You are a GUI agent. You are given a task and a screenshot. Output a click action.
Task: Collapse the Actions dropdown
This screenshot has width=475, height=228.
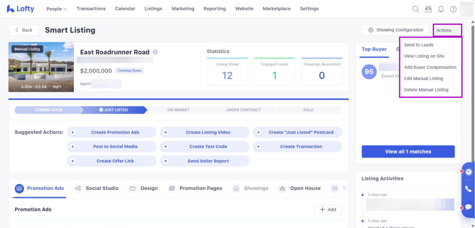(447, 30)
